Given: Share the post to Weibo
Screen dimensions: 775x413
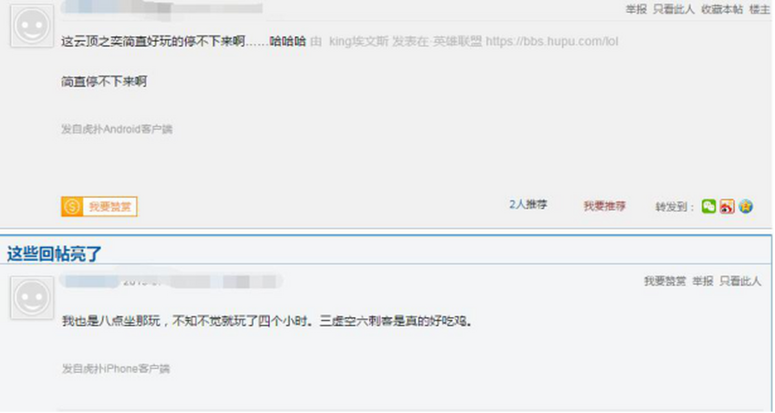Looking at the screenshot, I should [x=727, y=206].
